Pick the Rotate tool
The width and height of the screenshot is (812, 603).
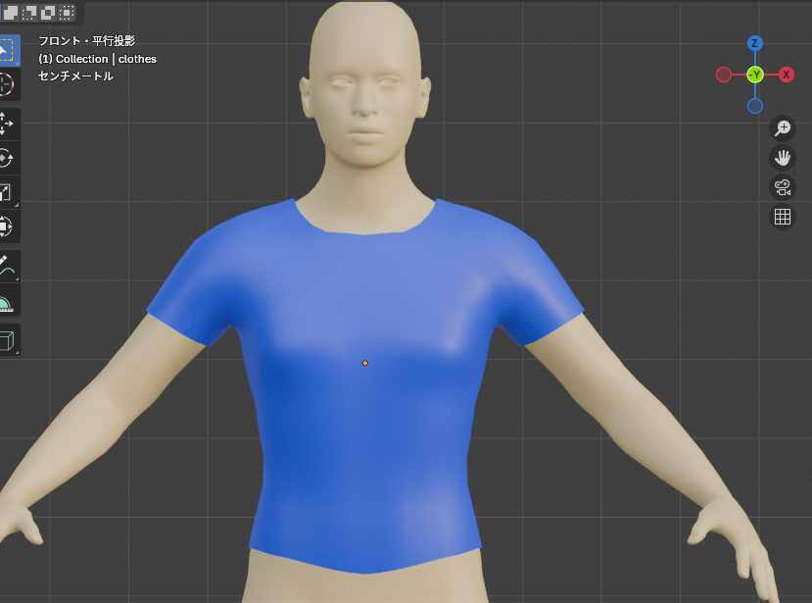[6, 158]
